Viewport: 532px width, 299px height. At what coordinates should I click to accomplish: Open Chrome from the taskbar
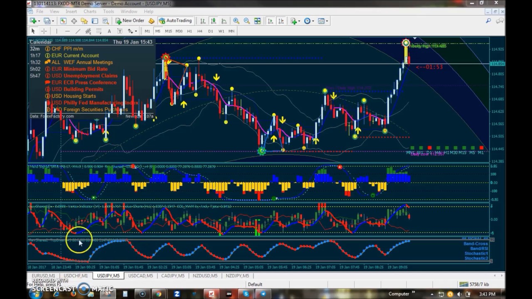158,294
